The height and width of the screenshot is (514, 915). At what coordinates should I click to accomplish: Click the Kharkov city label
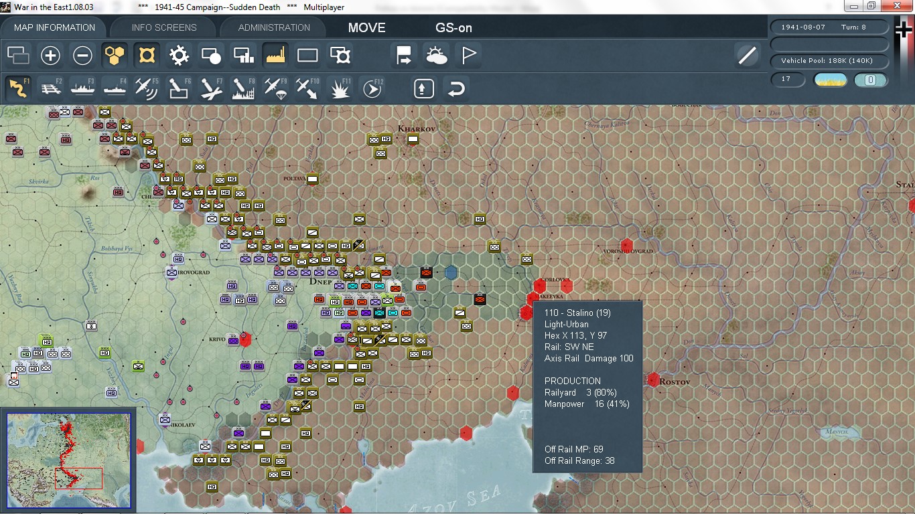(417, 128)
